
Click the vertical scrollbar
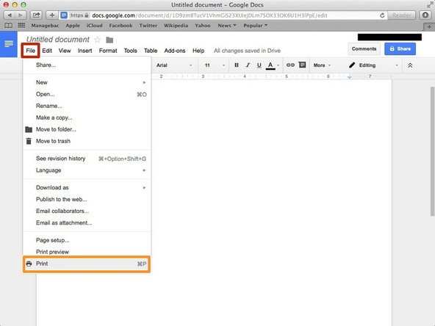[432, 151]
